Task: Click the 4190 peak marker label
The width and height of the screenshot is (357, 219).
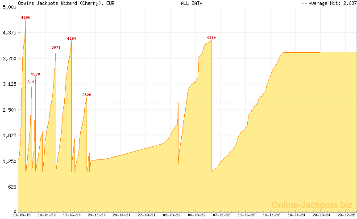Action: click(71, 38)
